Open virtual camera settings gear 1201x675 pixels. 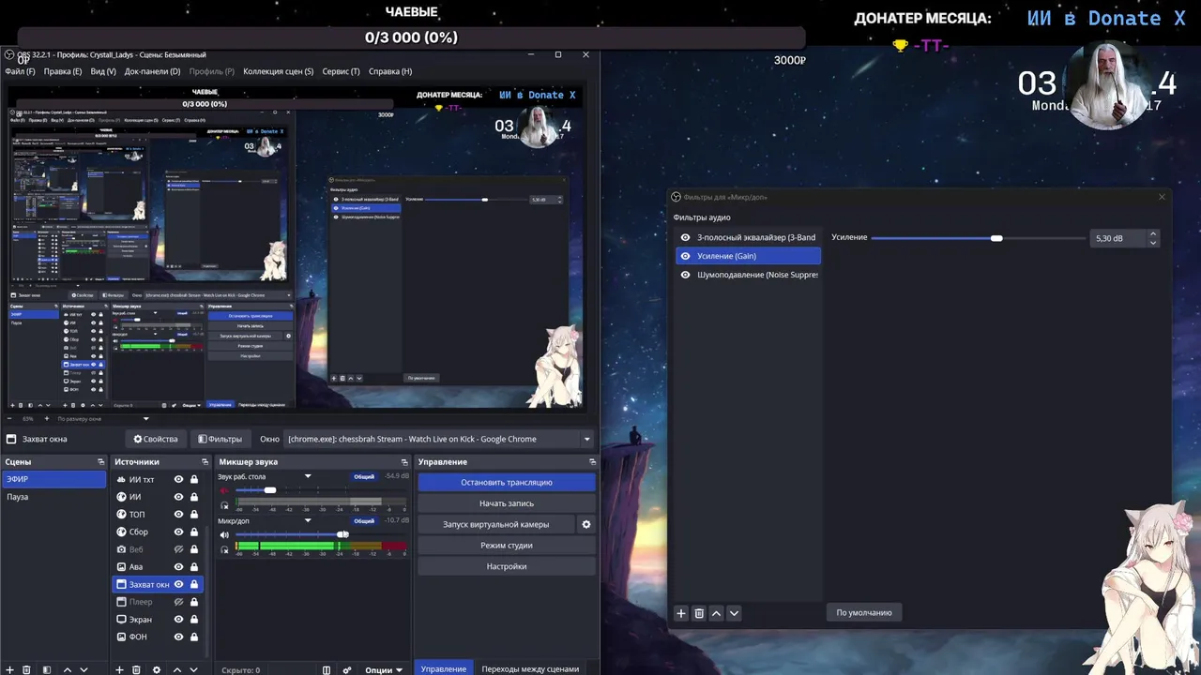(586, 524)
